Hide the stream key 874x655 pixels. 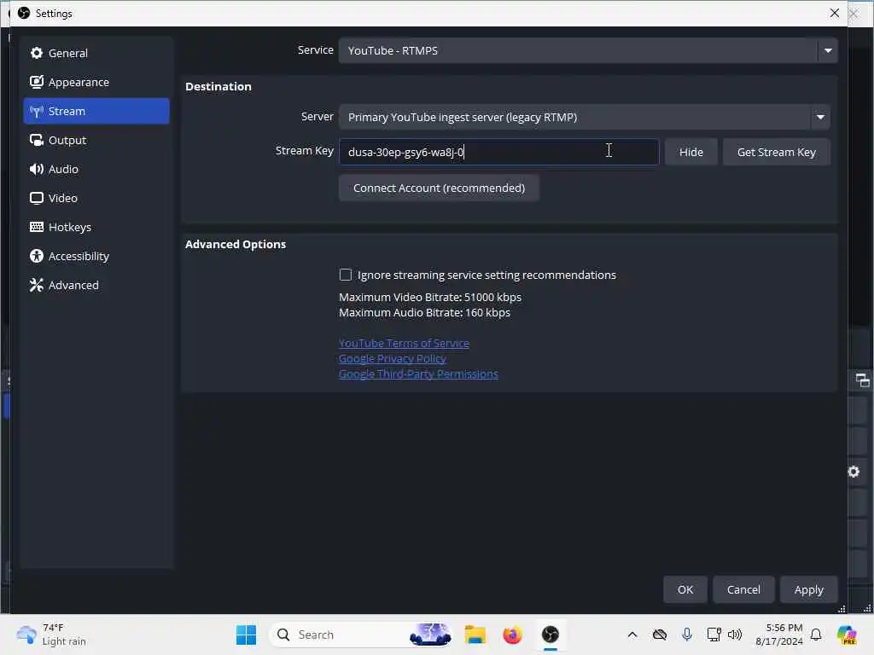(690, 152)
